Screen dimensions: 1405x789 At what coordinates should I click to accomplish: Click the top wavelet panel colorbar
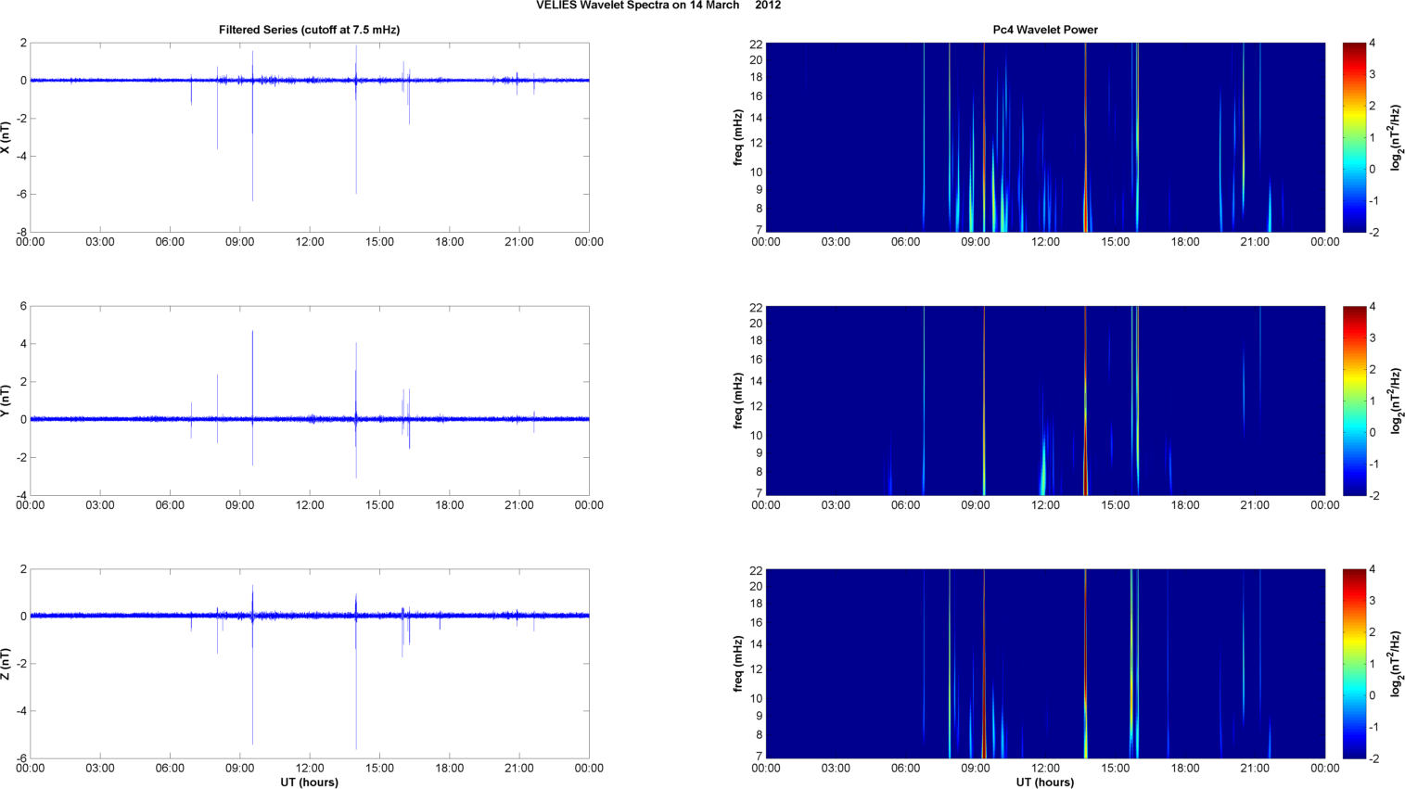point(1354,137)
